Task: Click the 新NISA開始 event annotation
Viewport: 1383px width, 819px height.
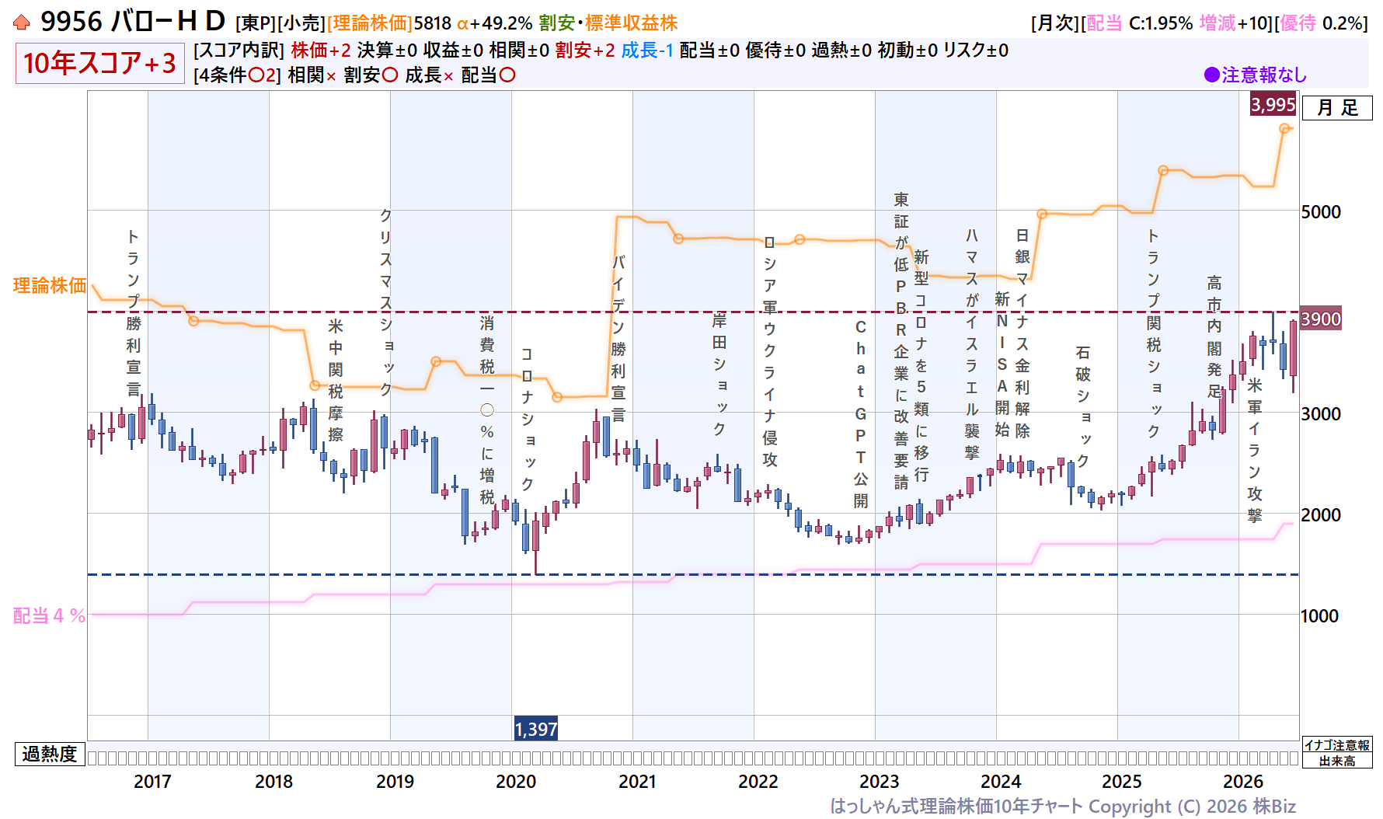Action: (x=1002, y=364)
